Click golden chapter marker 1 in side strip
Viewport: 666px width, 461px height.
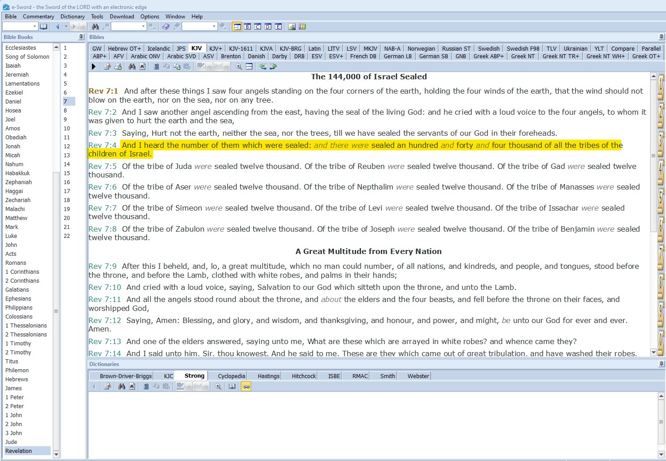tap(661, 86)
